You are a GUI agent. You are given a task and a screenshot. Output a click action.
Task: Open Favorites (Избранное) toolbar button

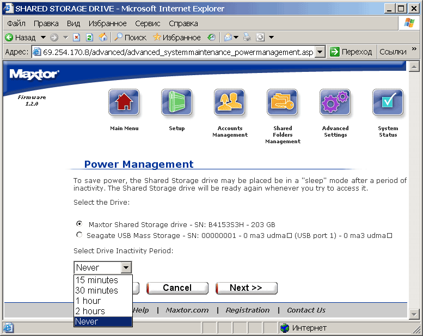pyautogui.click(x=177, y=37)
